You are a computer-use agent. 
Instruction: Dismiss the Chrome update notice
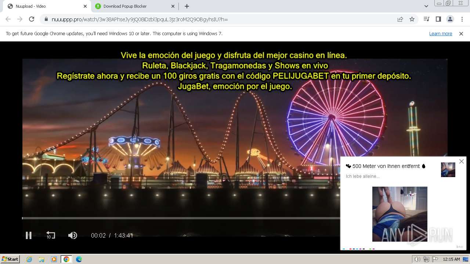[x=461, y=33]
